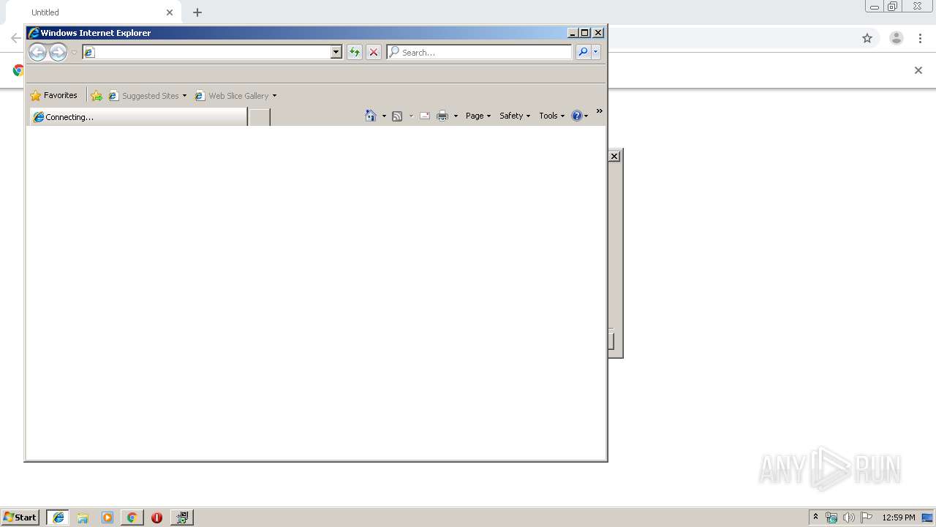Switch to Chrome from the taskbar
Image resolution: width=936 pixels, height=527 pixels.
[132, 517]
